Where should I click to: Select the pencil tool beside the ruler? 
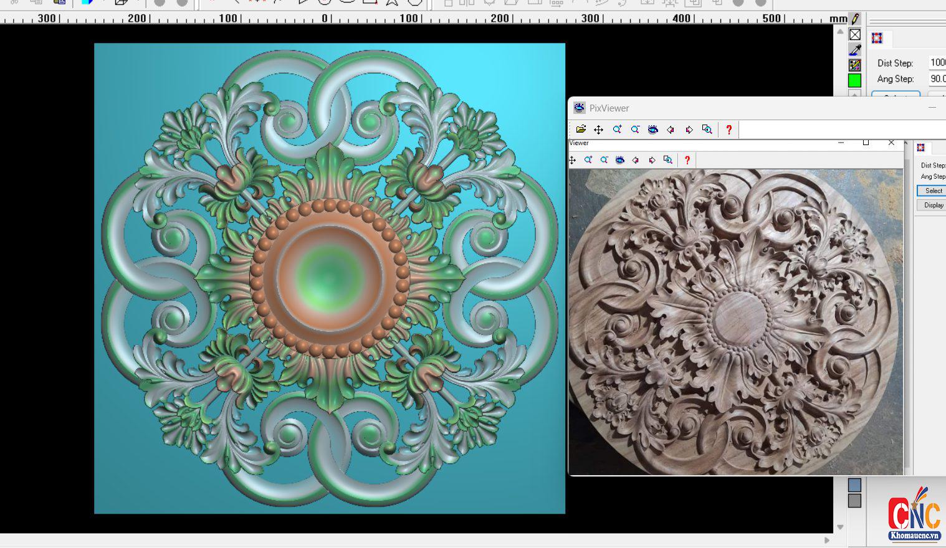[x=855, y=19]
